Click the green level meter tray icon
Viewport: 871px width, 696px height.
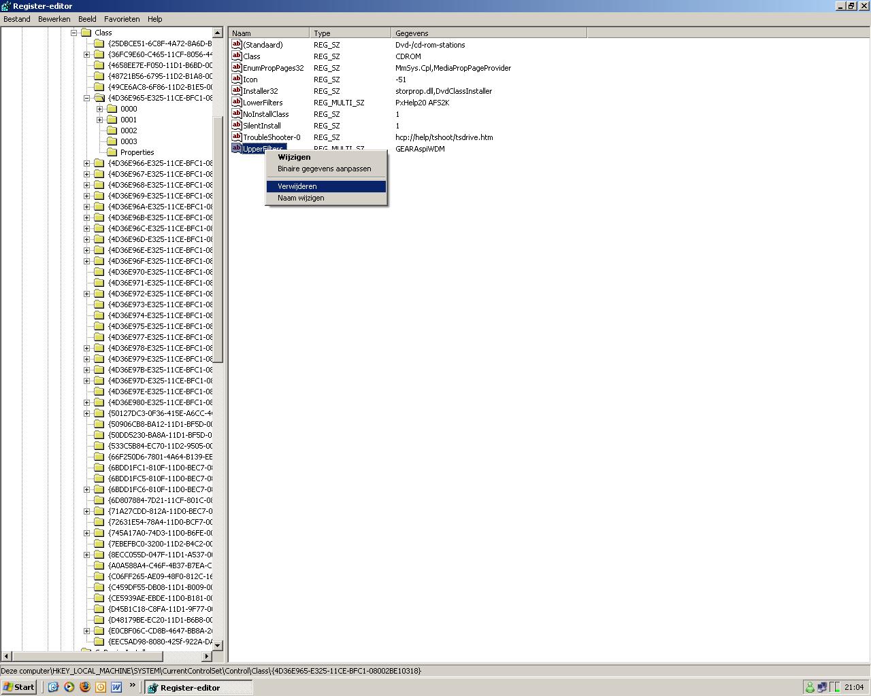pyautogui.click(x=834, y=687)
